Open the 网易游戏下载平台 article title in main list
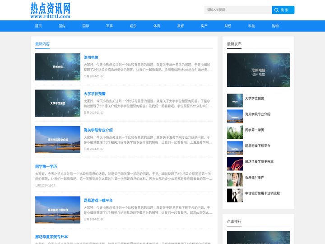The height and width of the screenshot is (244, 325). (98, 201)
